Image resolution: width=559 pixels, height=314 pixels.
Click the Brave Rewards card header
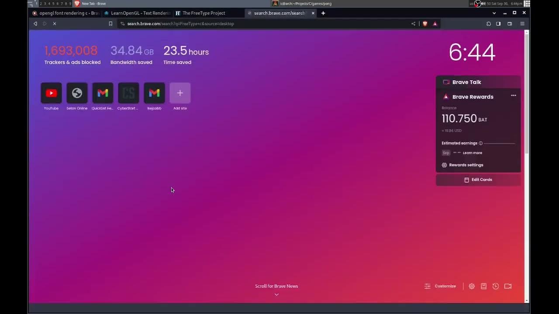(473, 97)
